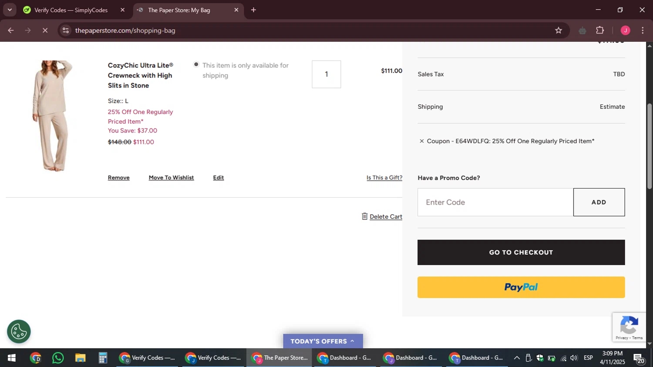Click the ADD promo code button
The height and width of the screenshot is (367, 653).
[x=599, y=202]
